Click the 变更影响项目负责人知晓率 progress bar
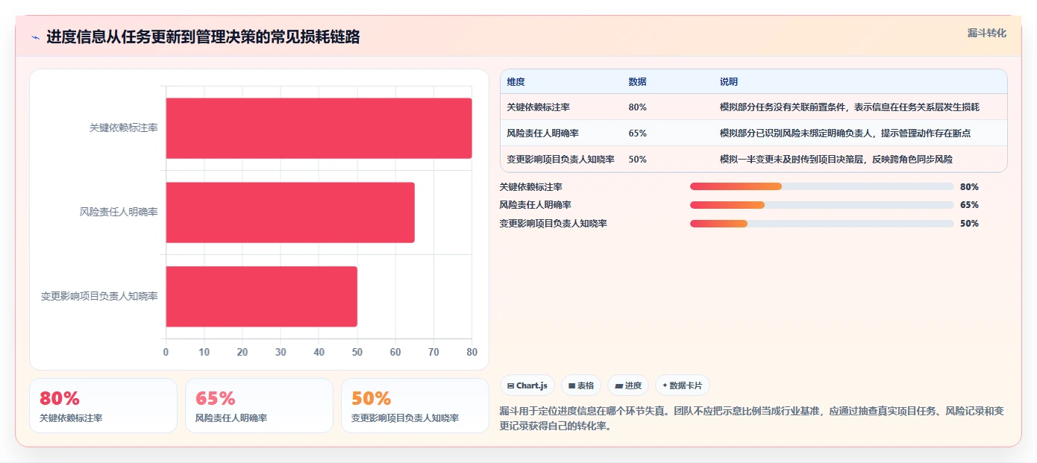Screen dimensions: 1037x463 821,224
